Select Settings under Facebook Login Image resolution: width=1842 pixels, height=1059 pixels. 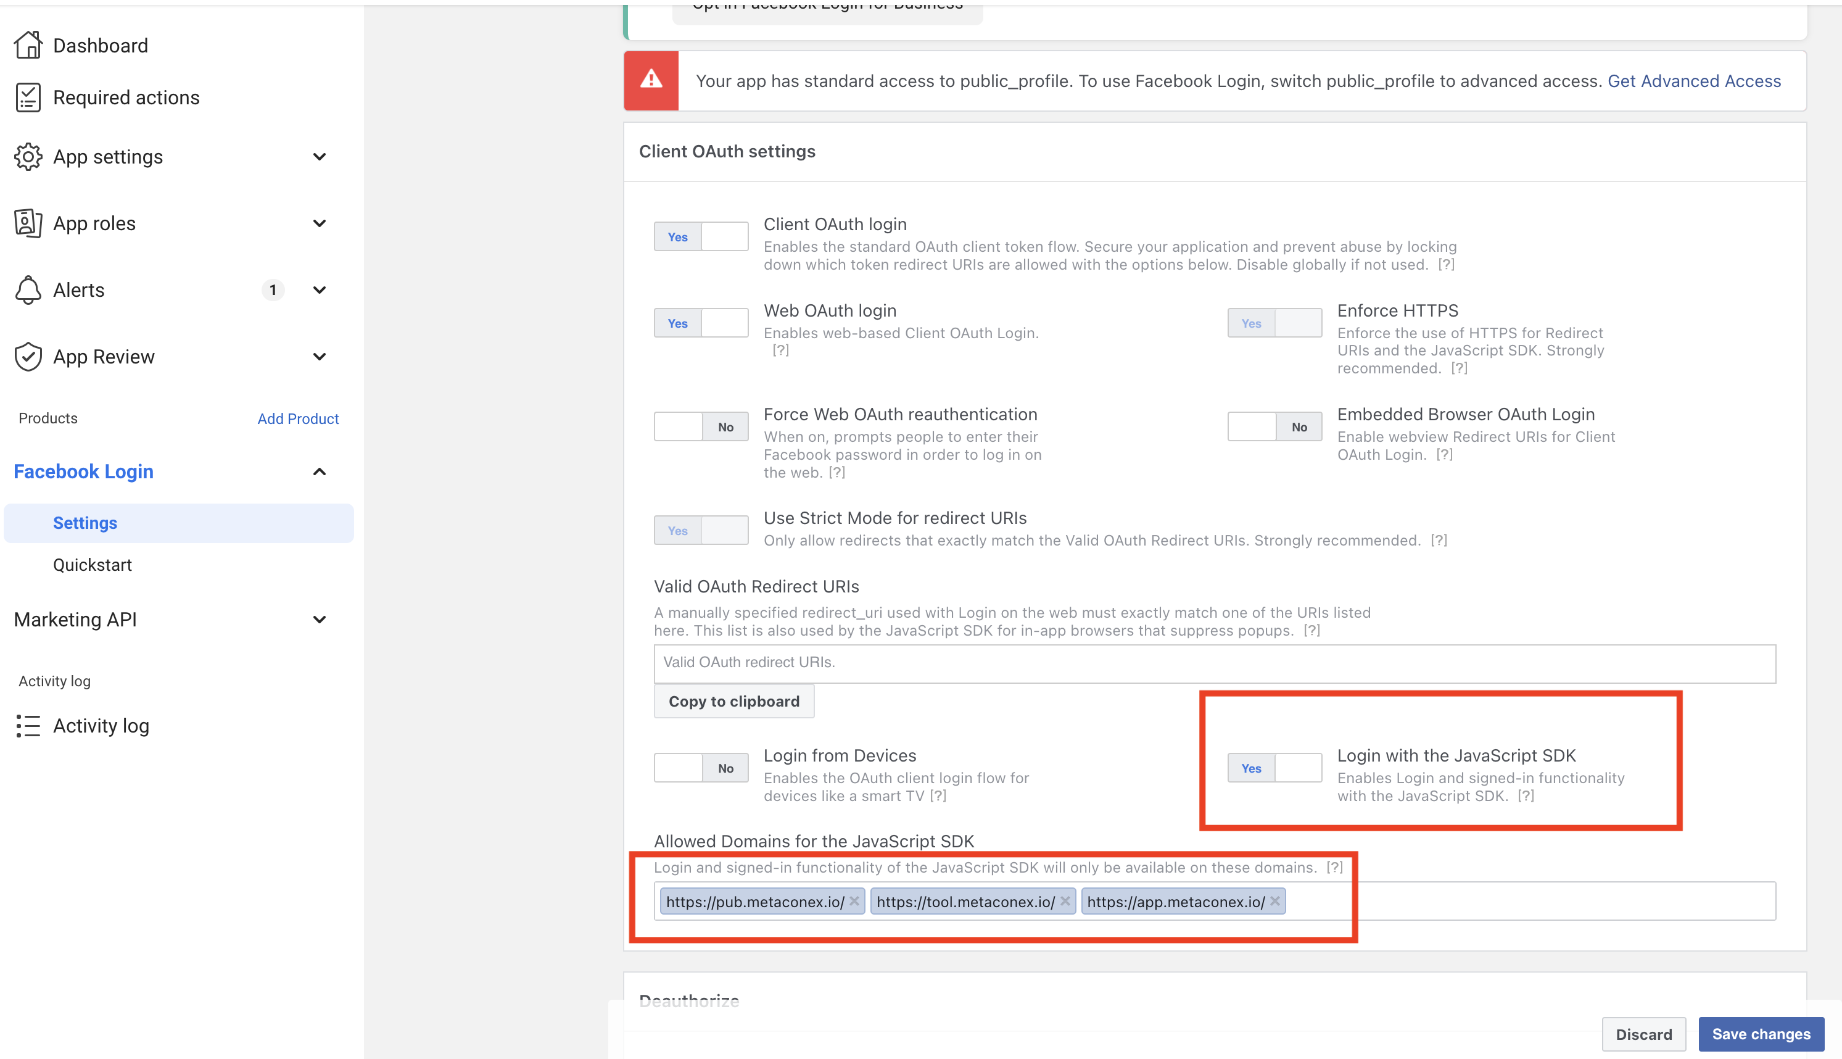click(x=85, y=523)
